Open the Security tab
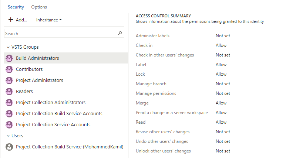Screen dimensions: 303x158 pyautogui.click(x=16, y=7)
